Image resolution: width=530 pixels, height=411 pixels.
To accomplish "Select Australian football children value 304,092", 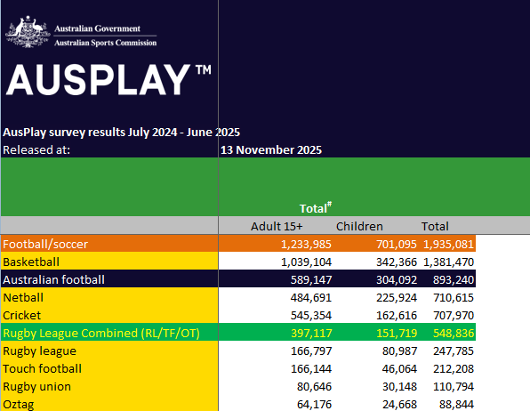I will (x=397, y=279).
